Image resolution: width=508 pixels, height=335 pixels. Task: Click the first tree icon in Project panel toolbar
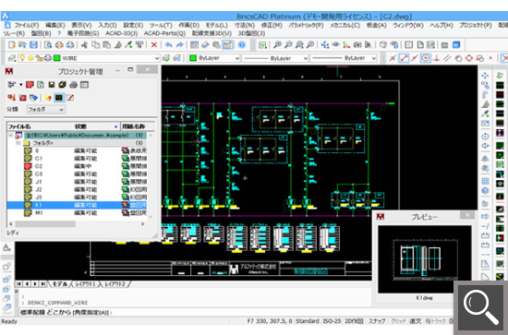pos(12,85)
